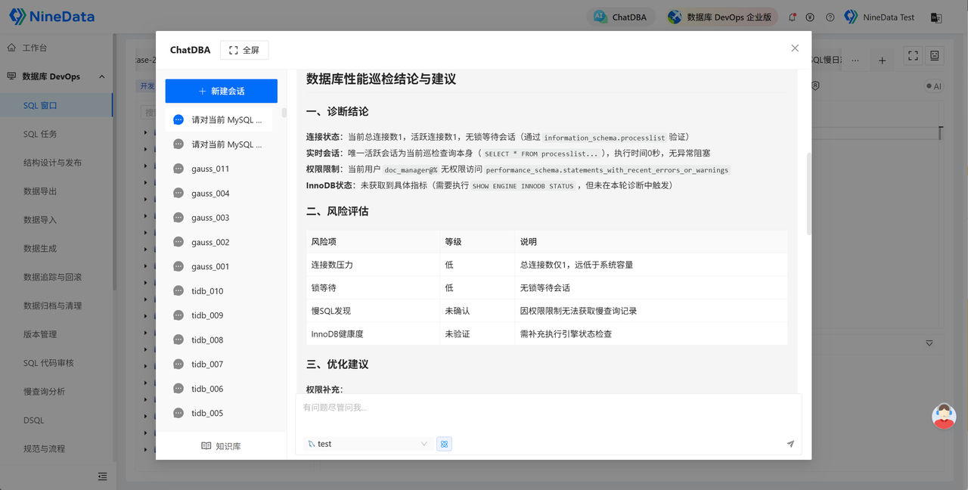
Task: Open the billing yen icon
Action: 811,17
